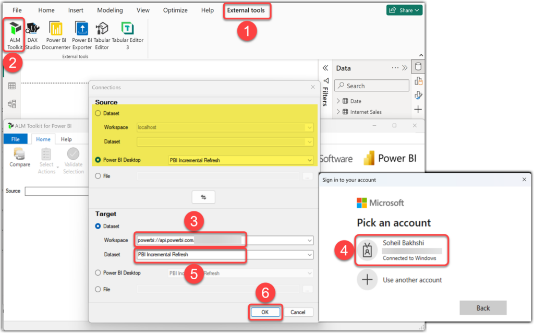Select Source Power BI Desktop radio button
Image resolution: width=534 pixels, height=333 pixels.
point(98,160)
